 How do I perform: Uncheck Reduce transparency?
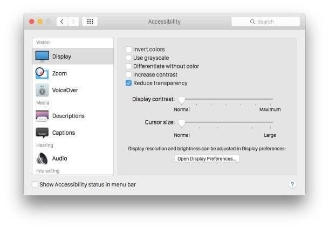pos(128,83)
